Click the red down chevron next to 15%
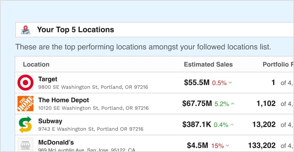294x152 pixels. (227, 145)
